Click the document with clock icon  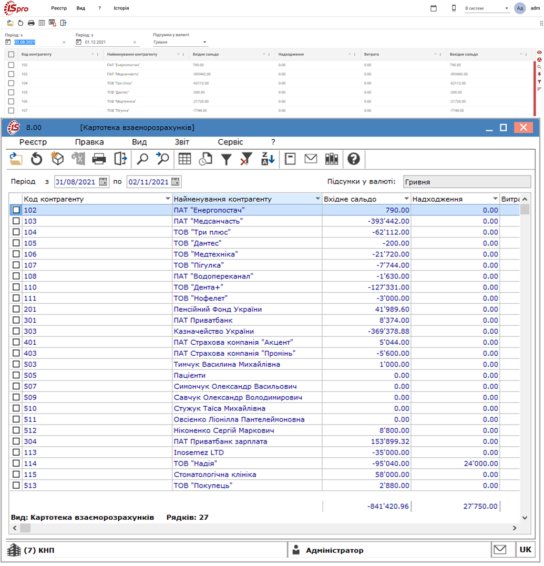pos(206,159)
